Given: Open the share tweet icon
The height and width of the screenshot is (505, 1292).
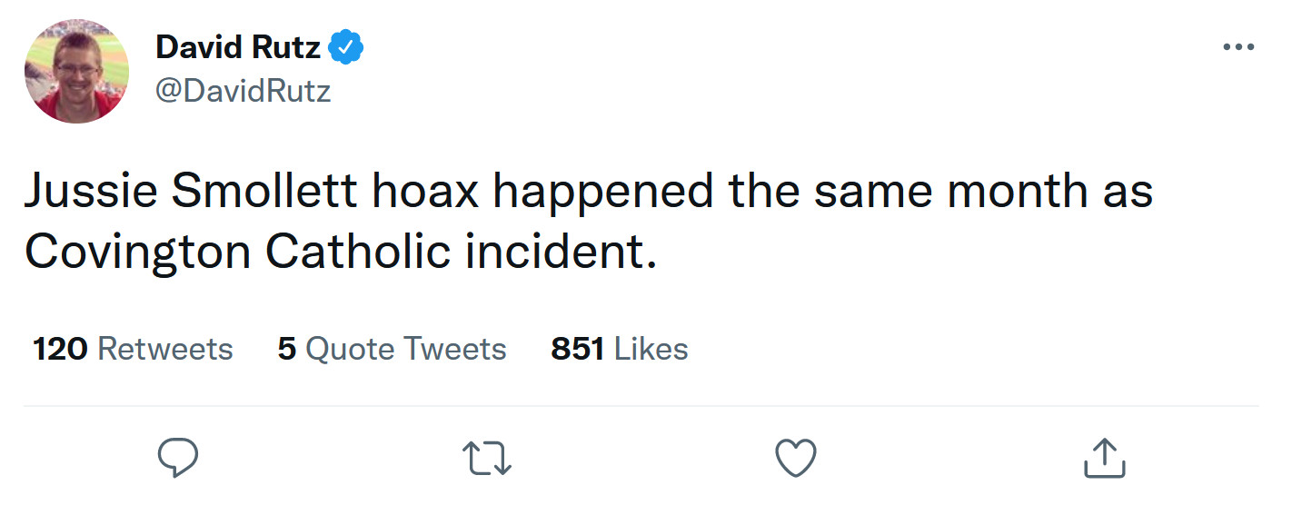Looking at the screenshot, I should (x=1105, y=458).
